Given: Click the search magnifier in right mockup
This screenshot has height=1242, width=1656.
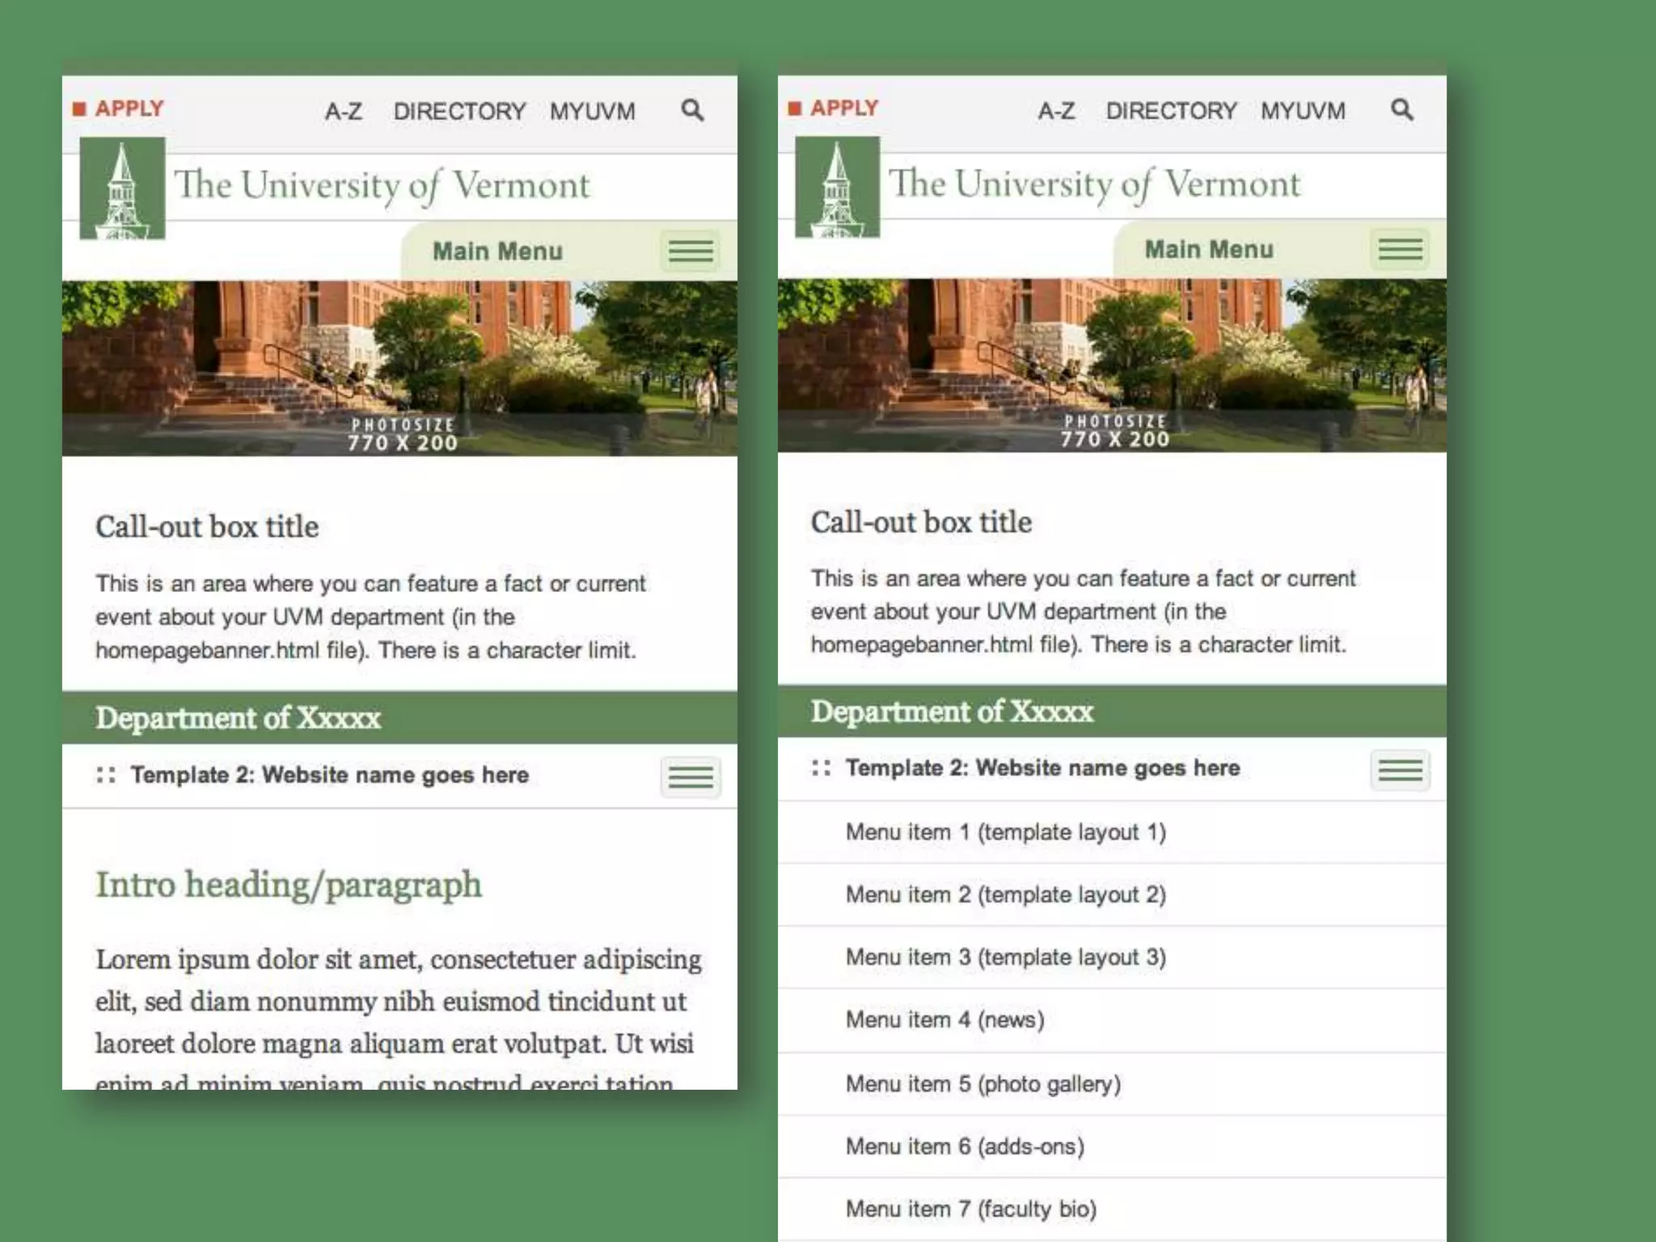Looking at the screenshot, I should tap(1401, 109).
